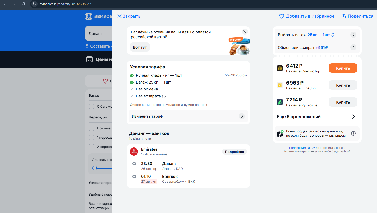Click the info icon beside seller trust note

point(353,133)
